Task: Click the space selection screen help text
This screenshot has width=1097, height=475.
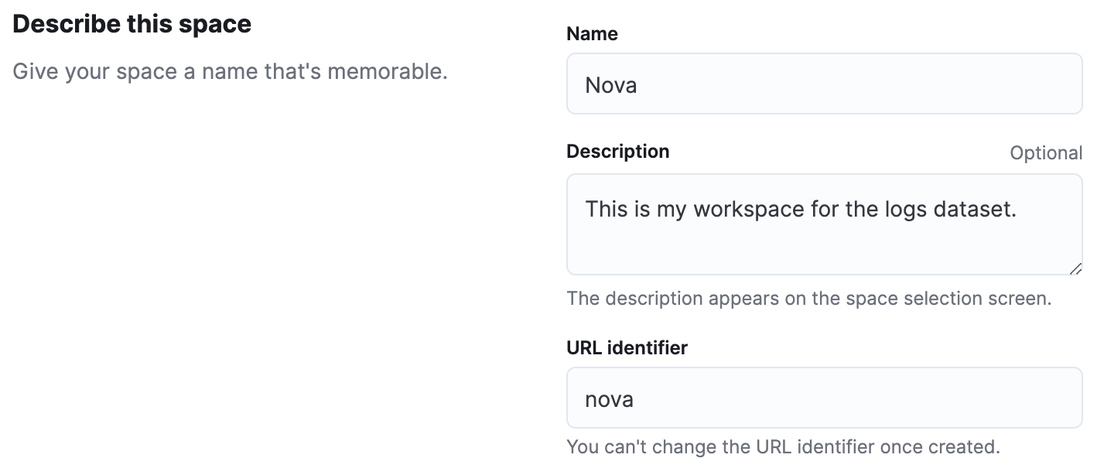Action: 809,299
